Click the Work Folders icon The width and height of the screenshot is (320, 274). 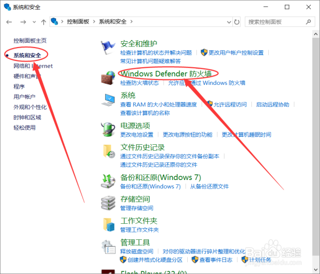tap(109, 224)
